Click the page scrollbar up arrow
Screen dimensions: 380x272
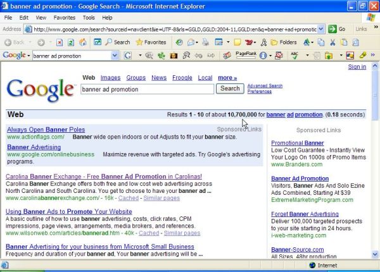(375, 66)
